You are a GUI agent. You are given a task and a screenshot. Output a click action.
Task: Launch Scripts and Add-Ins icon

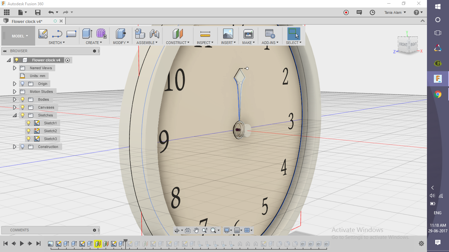click(x=270, y=33)
